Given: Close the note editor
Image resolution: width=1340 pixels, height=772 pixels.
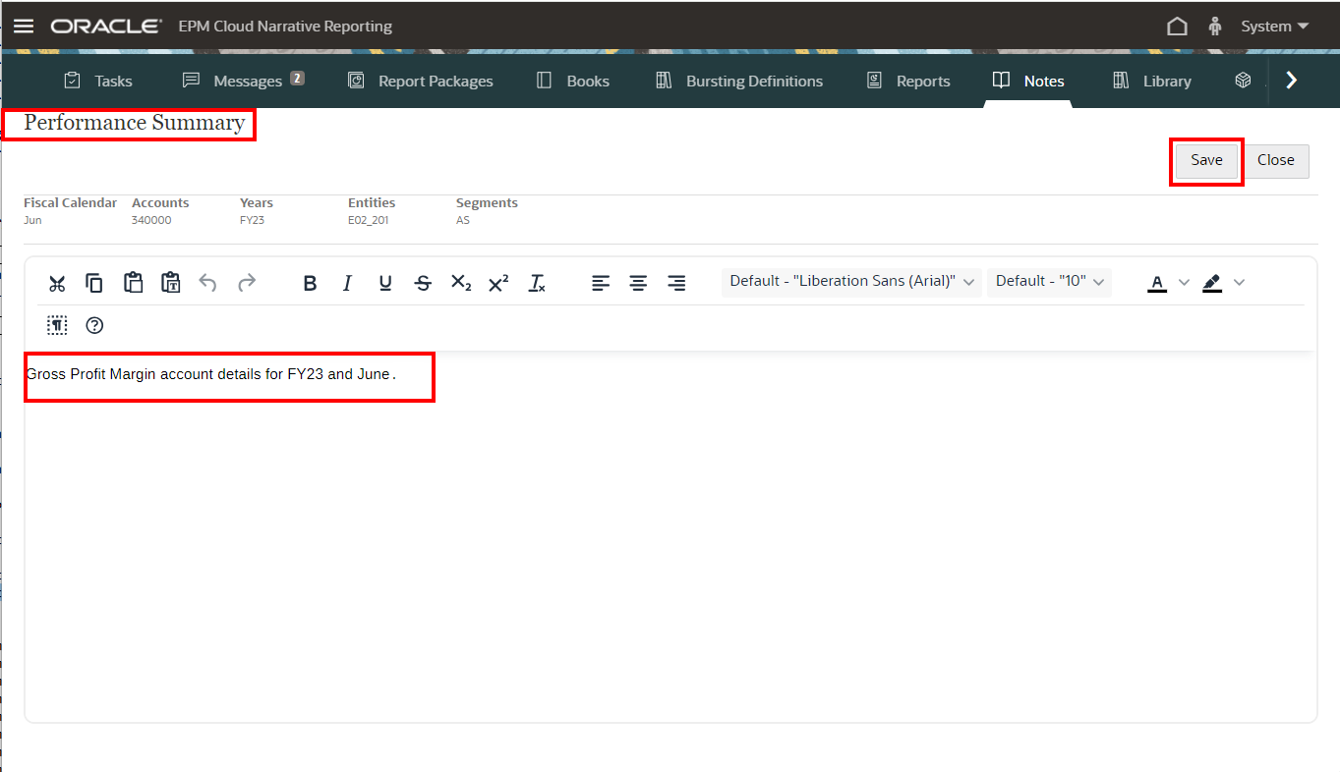Looking at the screenshot, I should (1277, 160).
